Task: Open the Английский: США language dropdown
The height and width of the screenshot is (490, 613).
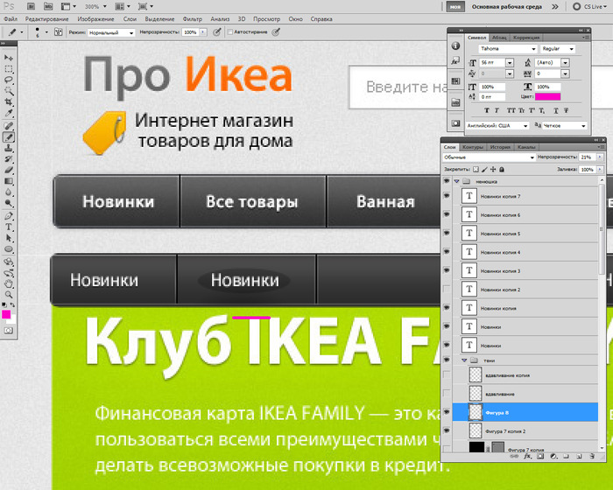Action: 497,126
